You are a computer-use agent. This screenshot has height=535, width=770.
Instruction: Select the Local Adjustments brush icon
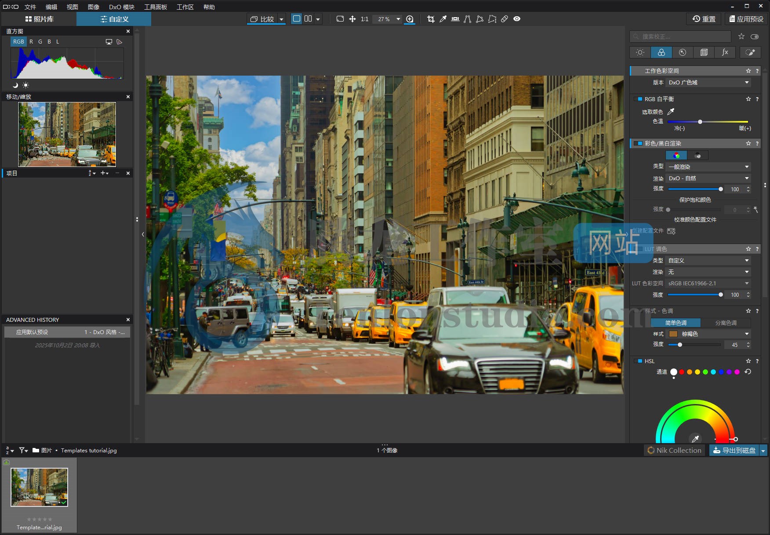click(x=750, y=52)
